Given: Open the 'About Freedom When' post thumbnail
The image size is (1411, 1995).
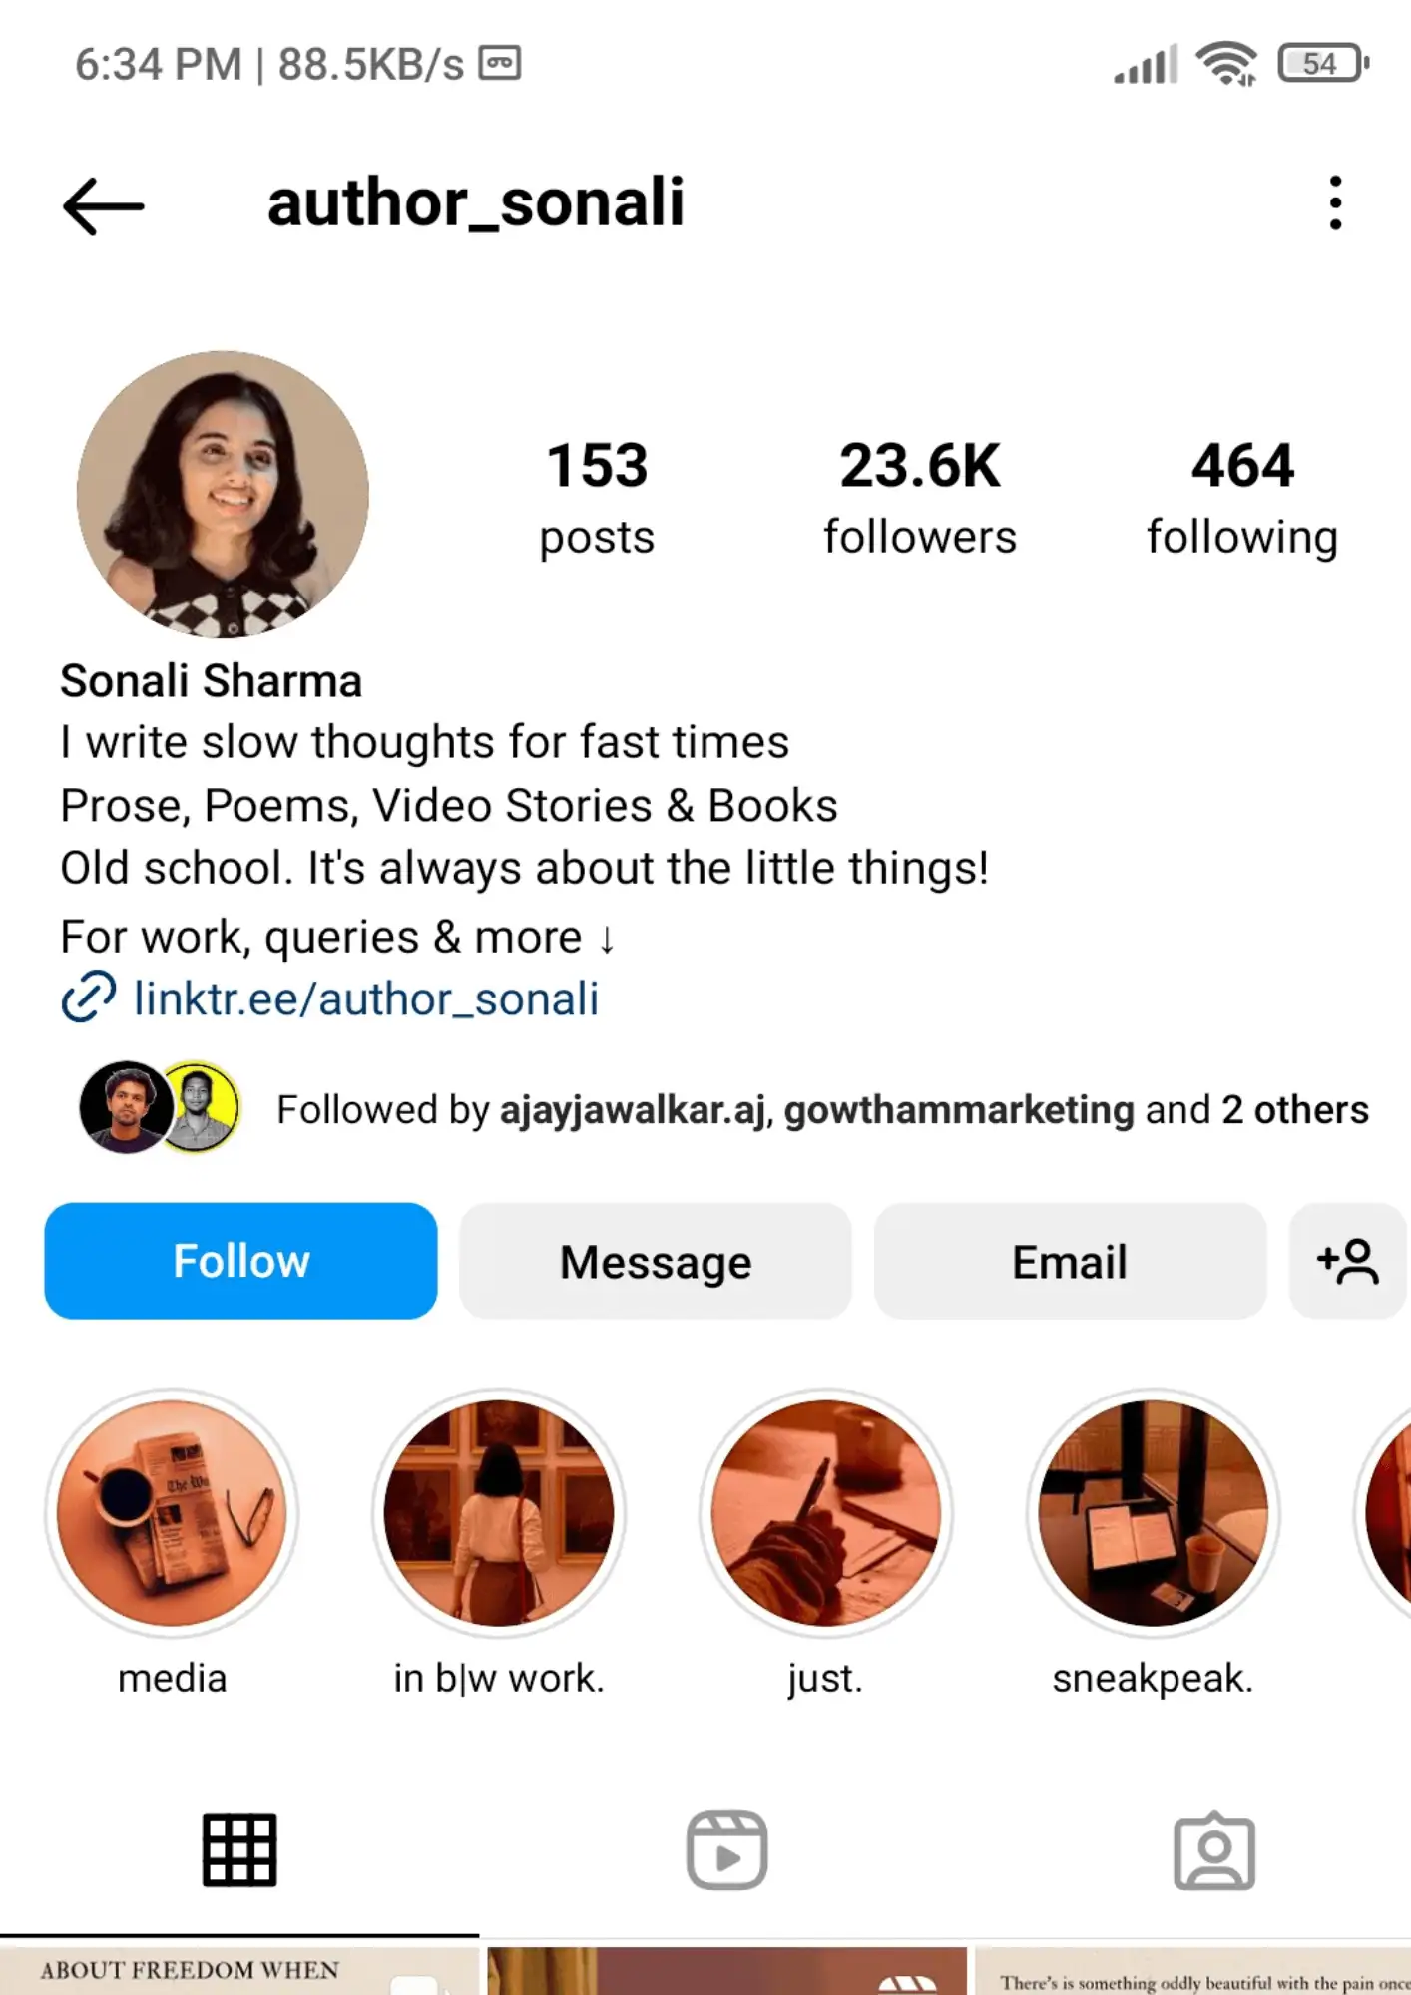Looking at the screenshot, I should tap(239, 1969).
